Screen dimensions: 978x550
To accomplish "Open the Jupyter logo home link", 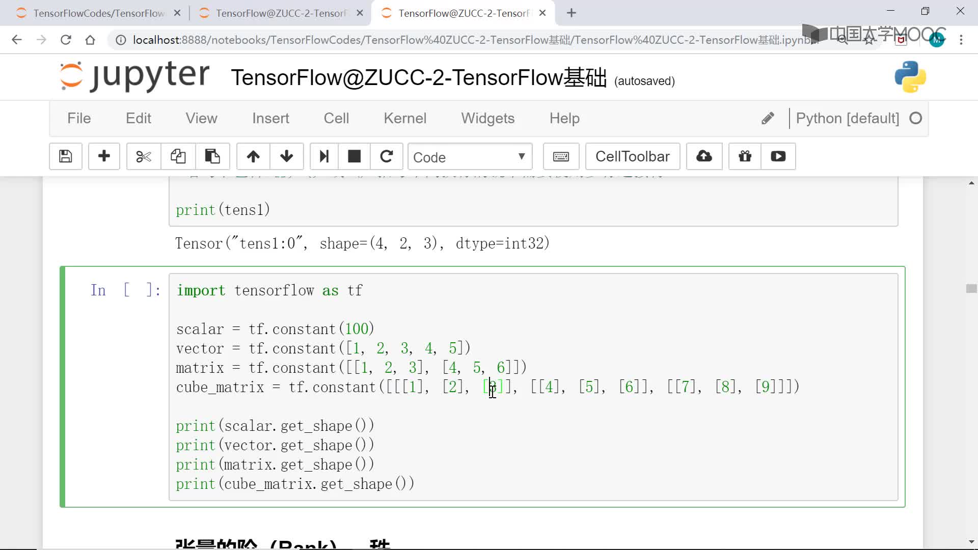I will (134, 76).
